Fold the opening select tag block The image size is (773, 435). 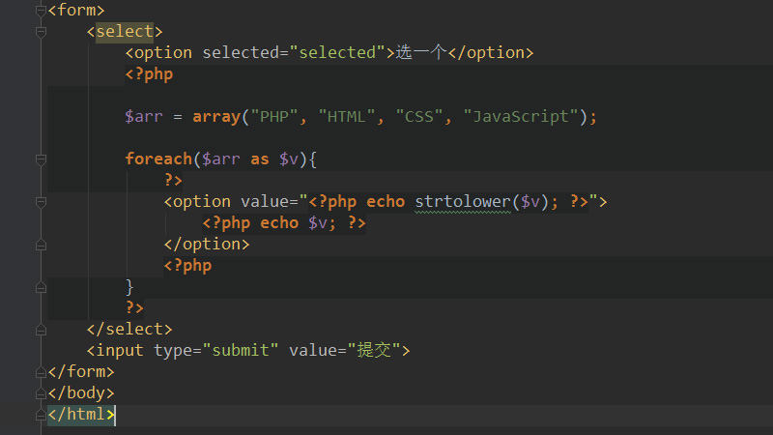coord(41,31)
